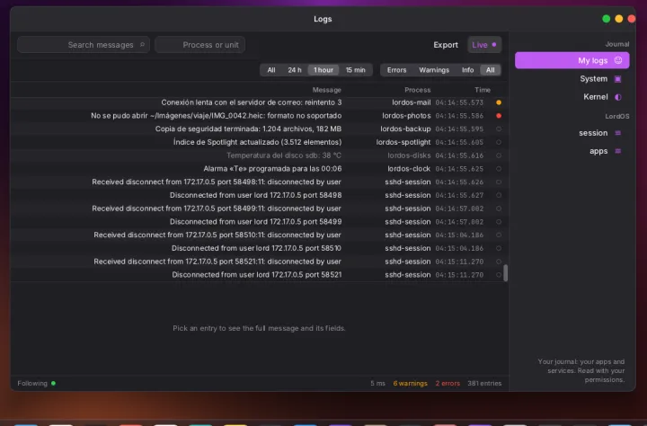The image size is (647, 426).
Task: Open the session LordOS entry
Action: click(x=572, y=133)
